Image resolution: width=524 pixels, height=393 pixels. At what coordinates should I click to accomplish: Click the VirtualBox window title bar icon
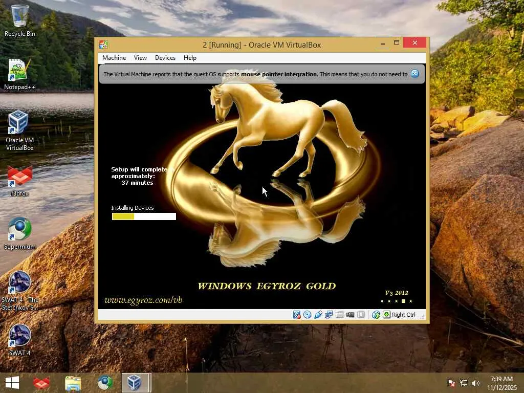(103, 45)
